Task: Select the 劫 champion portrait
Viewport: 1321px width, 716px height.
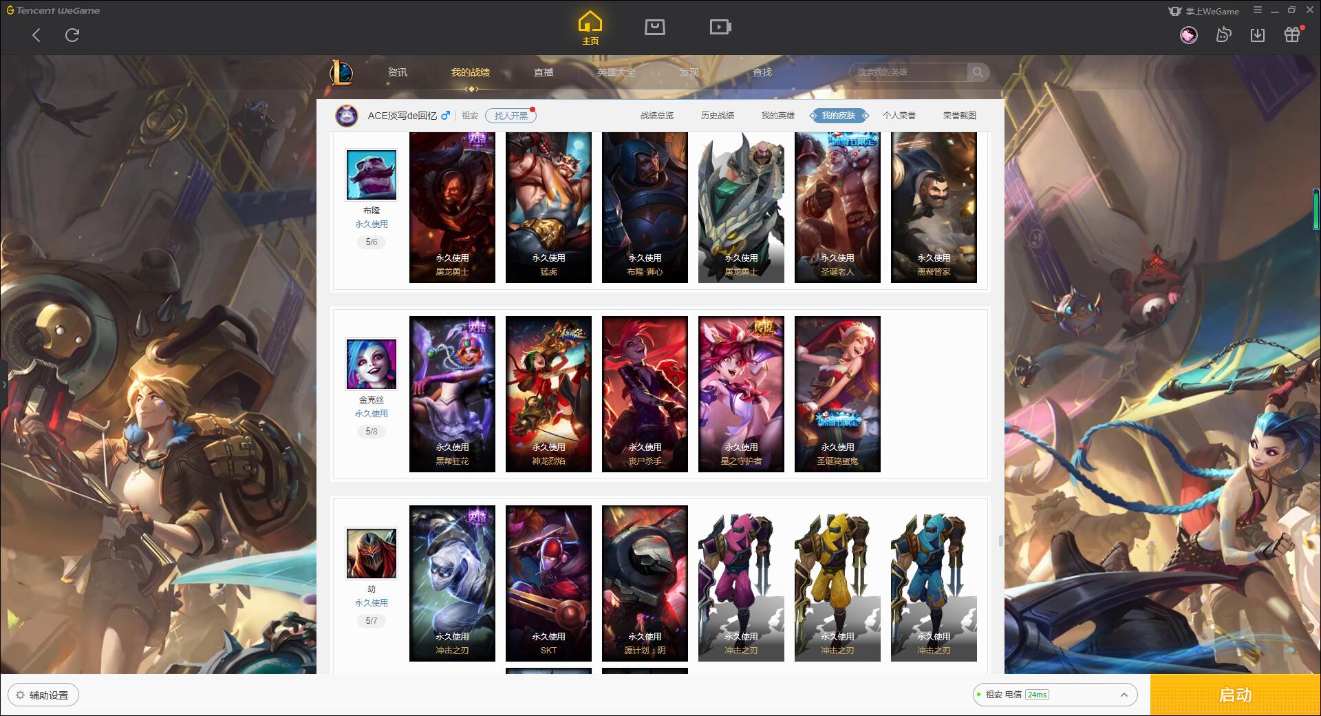Action: (x=372, y=554)
